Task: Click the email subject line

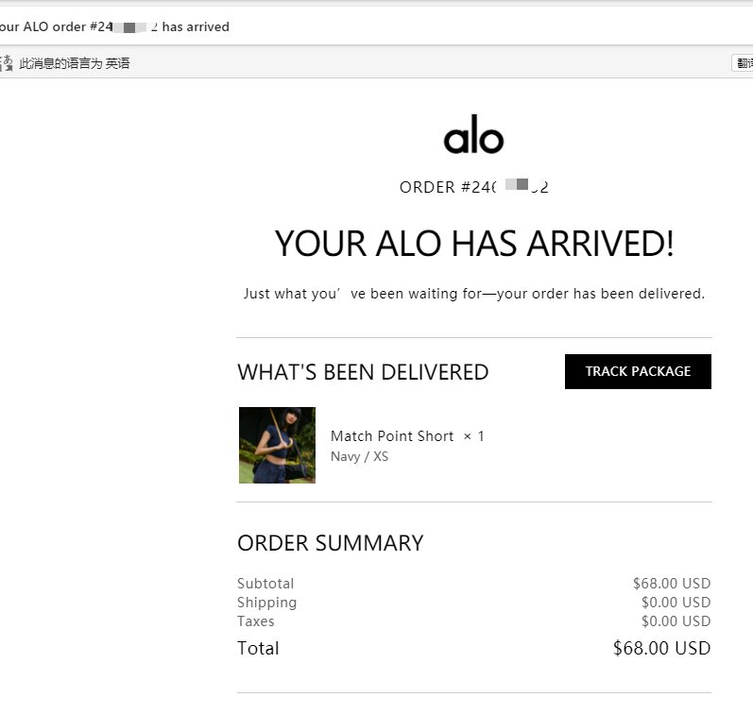Action: [x=114, y=26]
